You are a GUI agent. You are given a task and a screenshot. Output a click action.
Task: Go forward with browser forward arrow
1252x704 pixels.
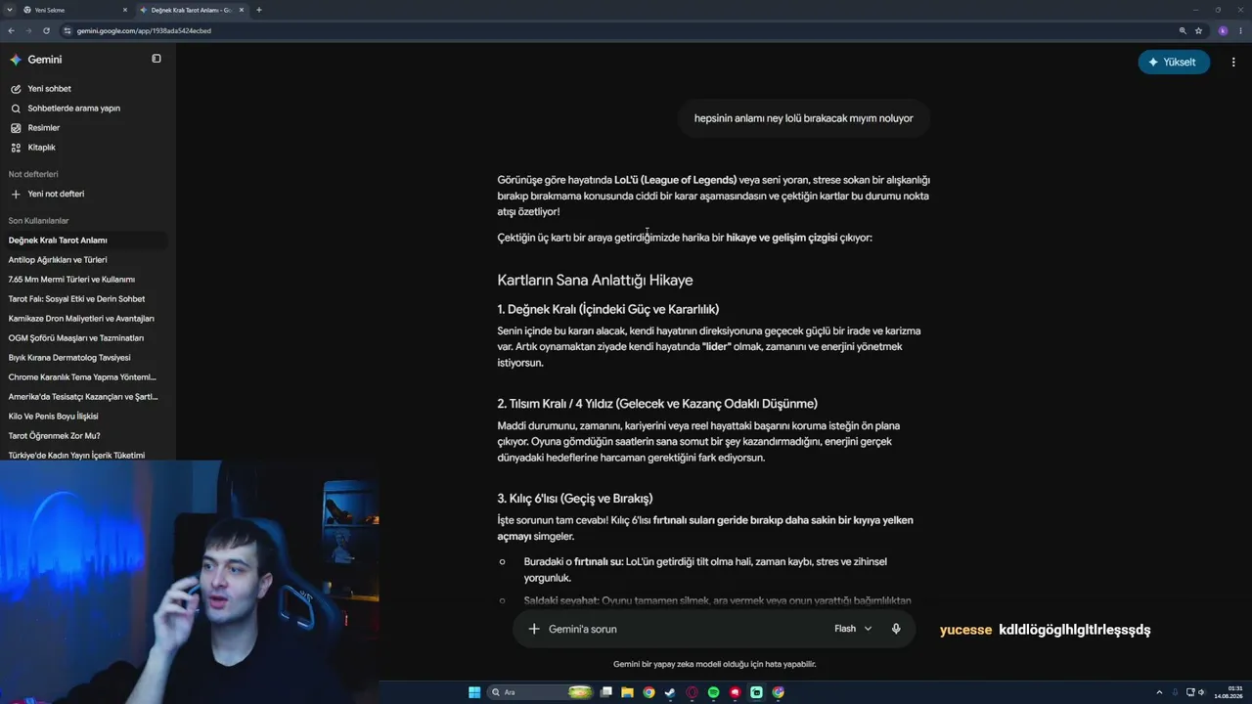[28, 30]
